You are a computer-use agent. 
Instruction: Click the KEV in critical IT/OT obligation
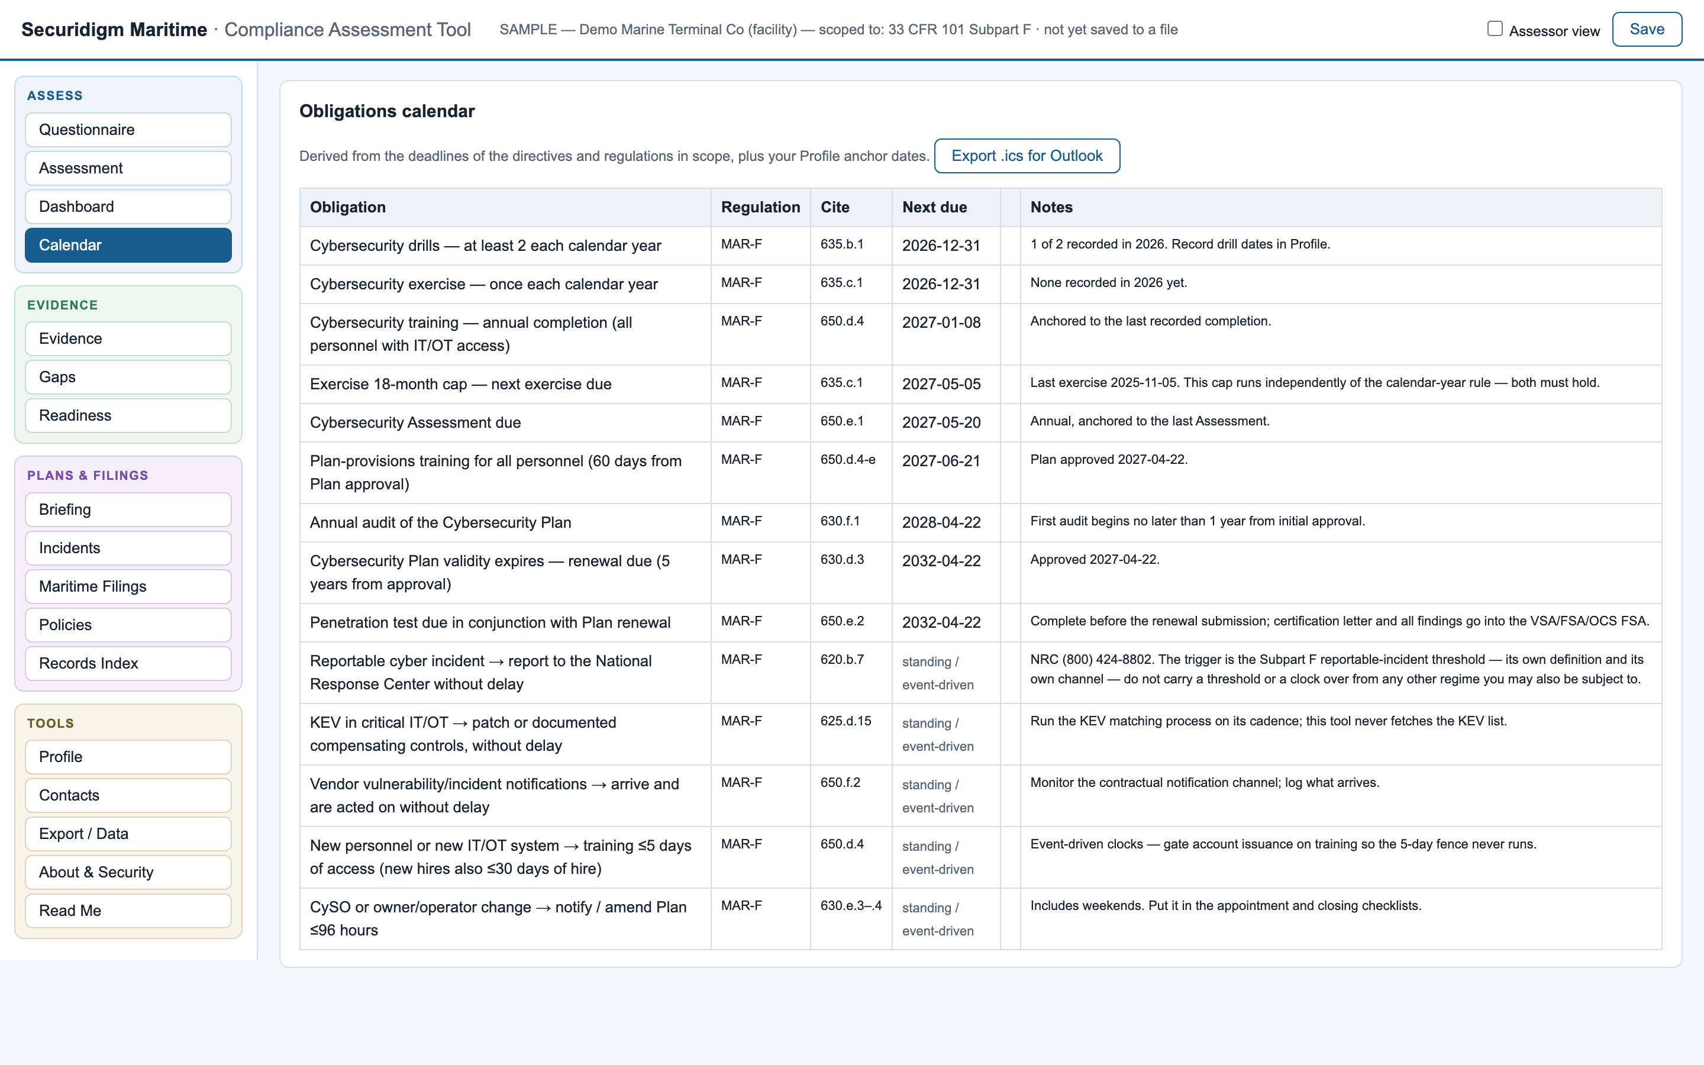tap(463, 734)
